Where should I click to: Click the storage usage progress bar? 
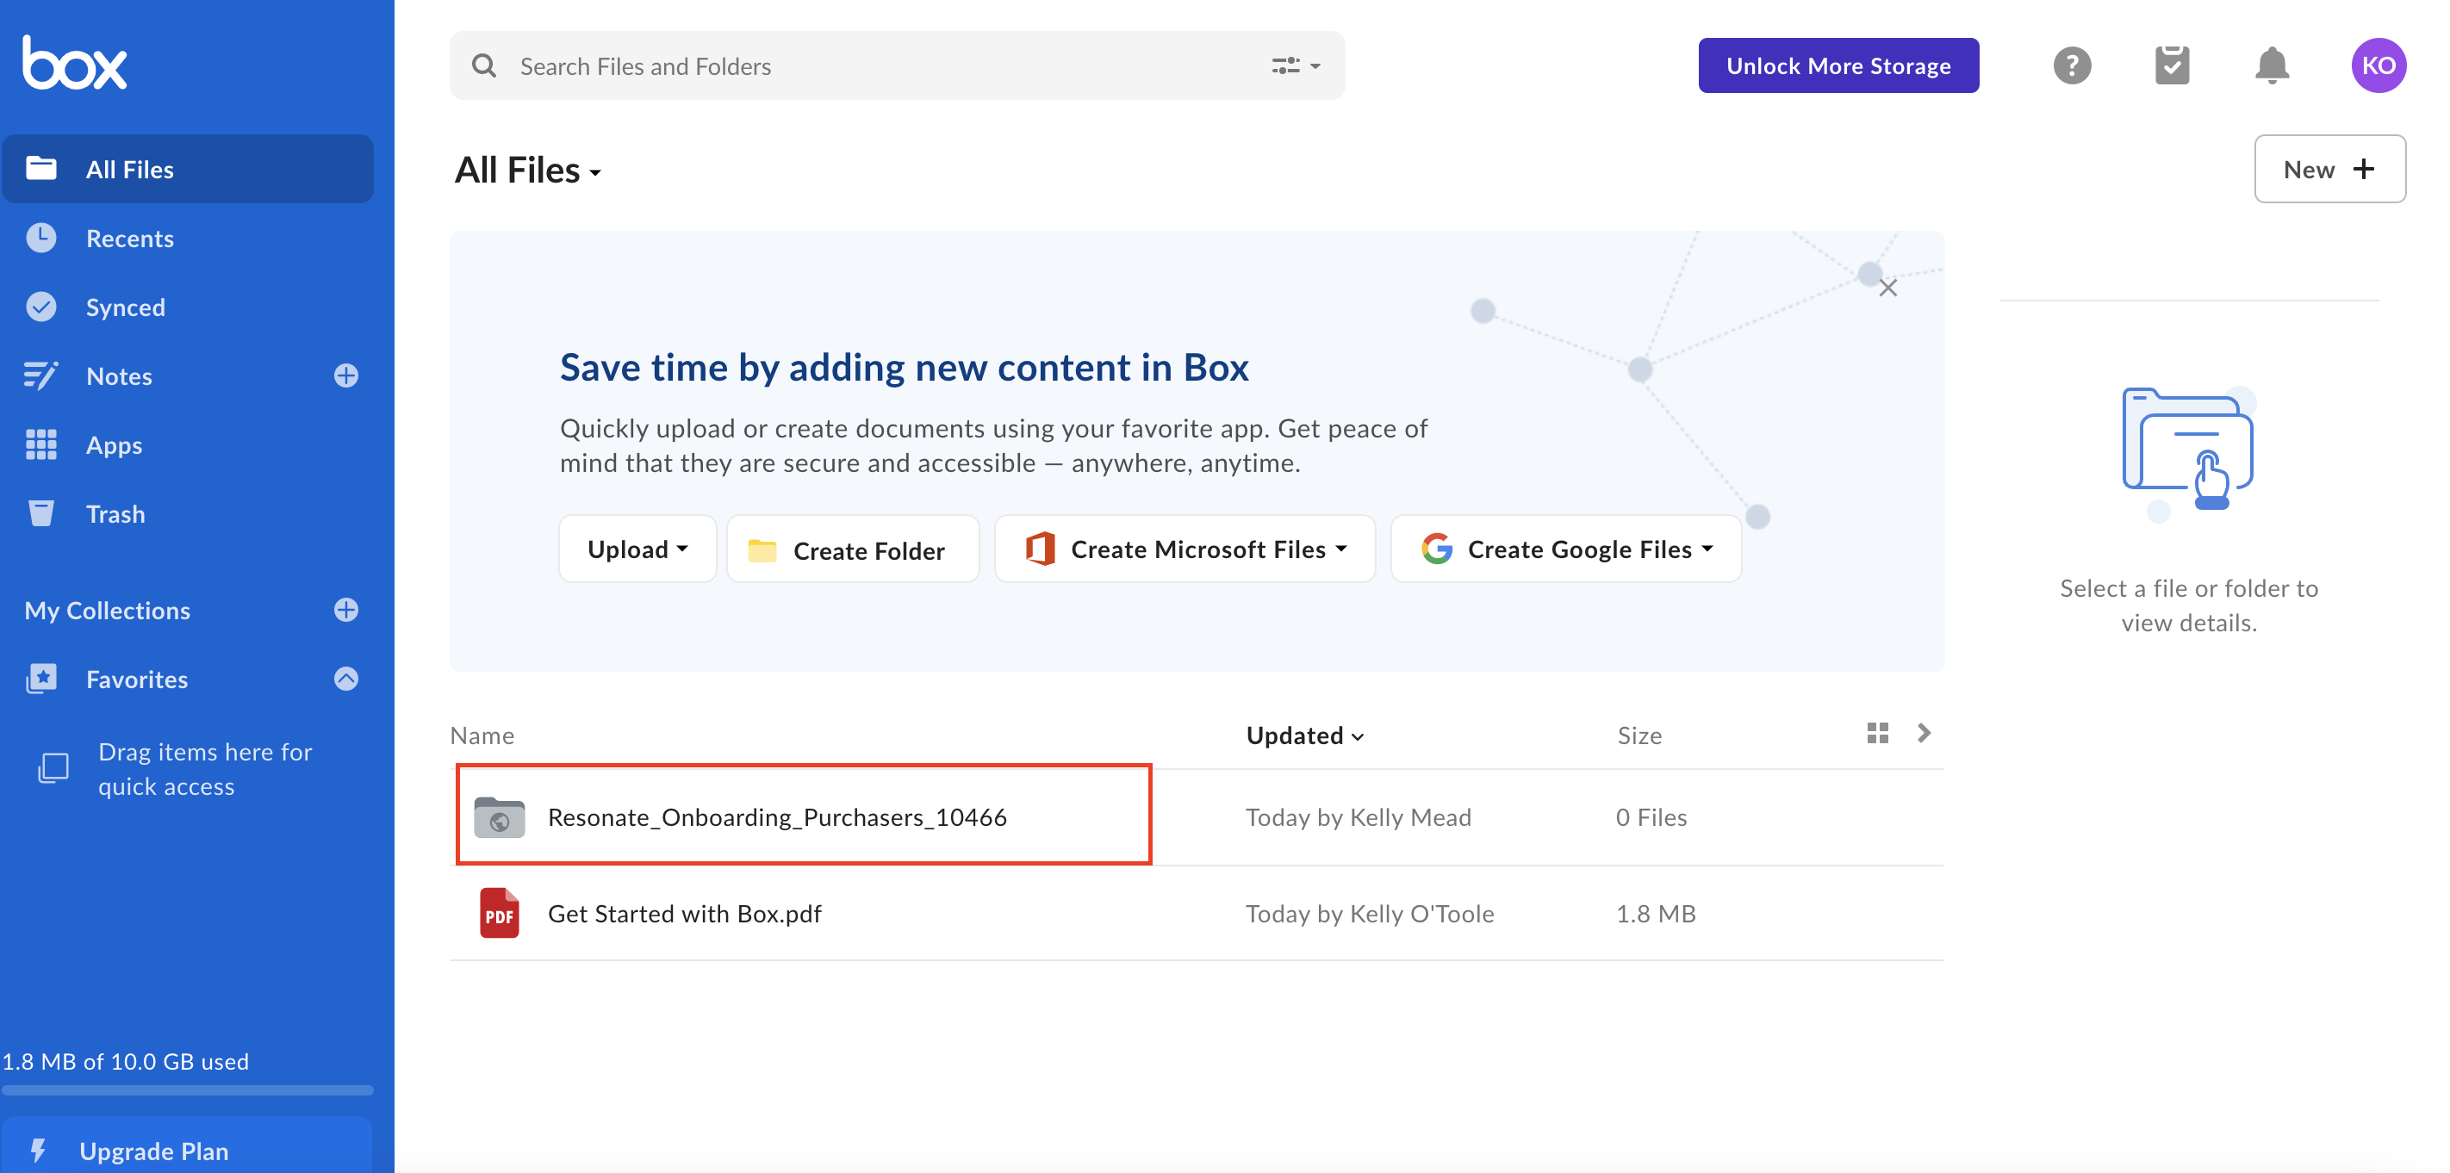(x=187, y=1090)
